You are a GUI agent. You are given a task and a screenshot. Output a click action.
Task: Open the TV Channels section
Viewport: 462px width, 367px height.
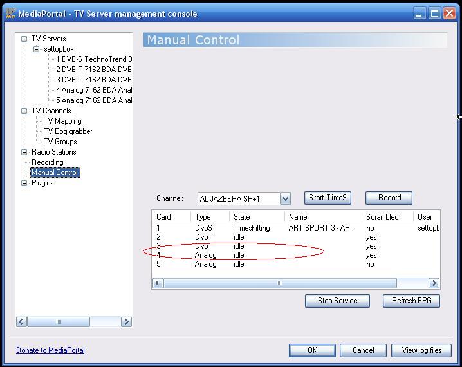click(51, 111)
